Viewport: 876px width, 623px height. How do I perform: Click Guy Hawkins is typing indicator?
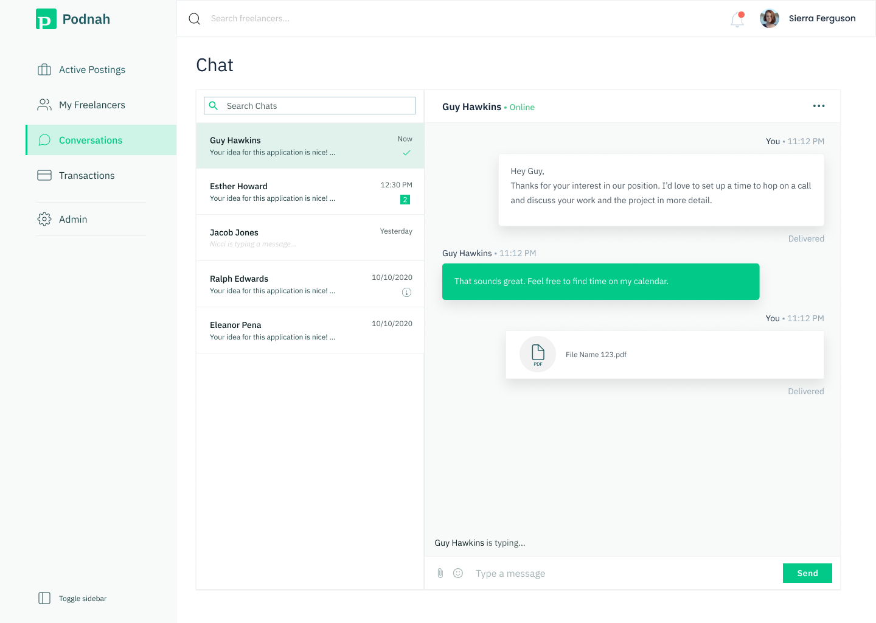click(x=480, y=543)
